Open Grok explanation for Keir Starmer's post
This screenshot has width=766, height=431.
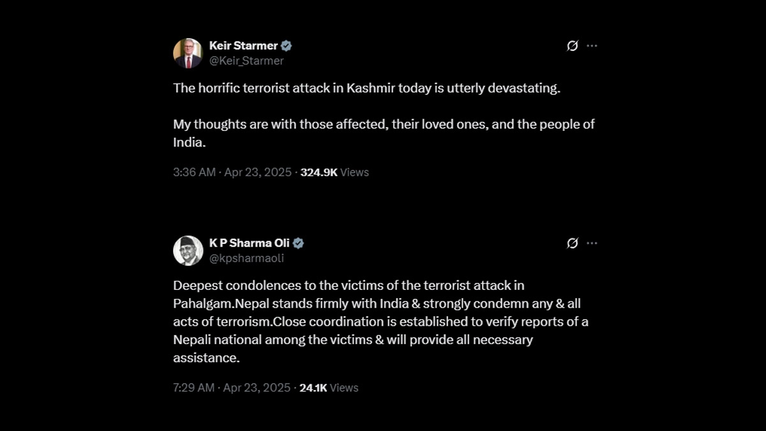tap(573, 46)
